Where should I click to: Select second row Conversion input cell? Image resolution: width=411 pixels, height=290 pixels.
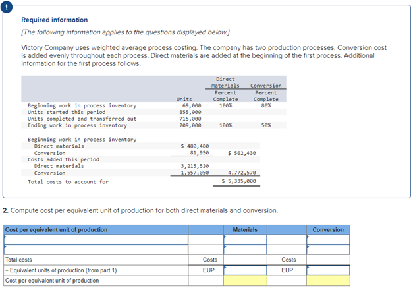coord(328,249)
